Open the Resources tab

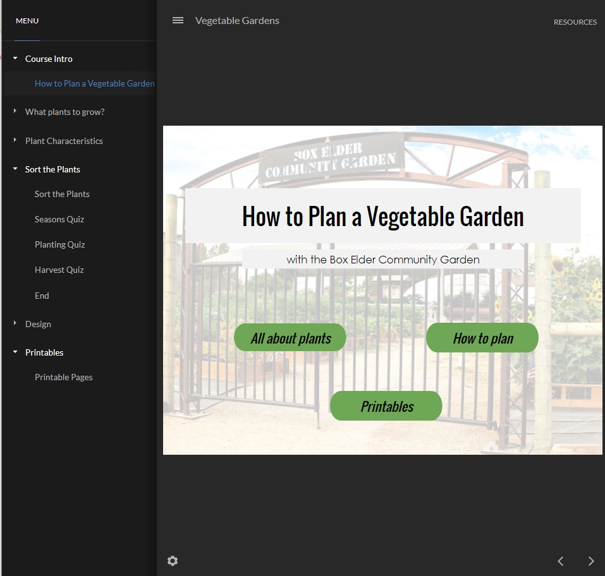[575, 22]
